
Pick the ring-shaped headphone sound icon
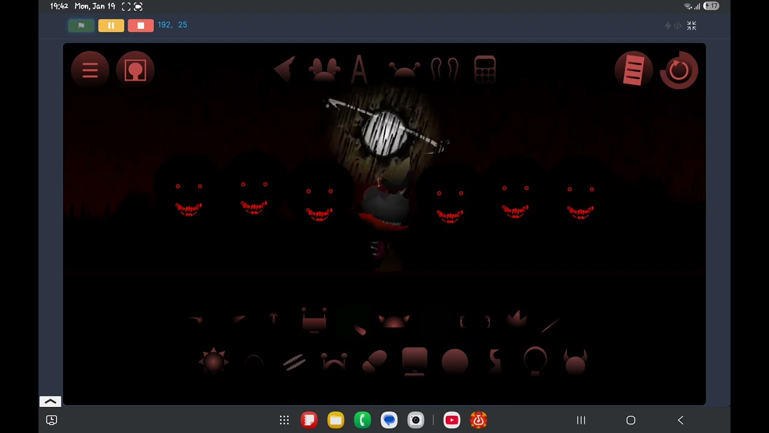pyautogui.click(x=535, y=361)
